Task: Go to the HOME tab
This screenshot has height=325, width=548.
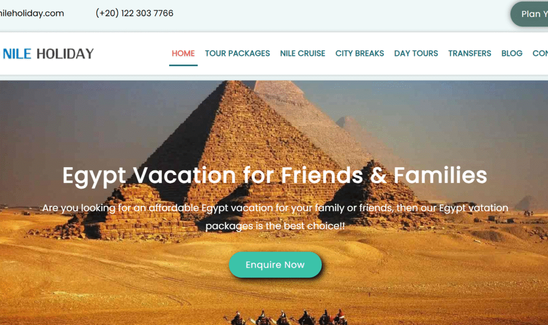Action: tap(183, 53)
